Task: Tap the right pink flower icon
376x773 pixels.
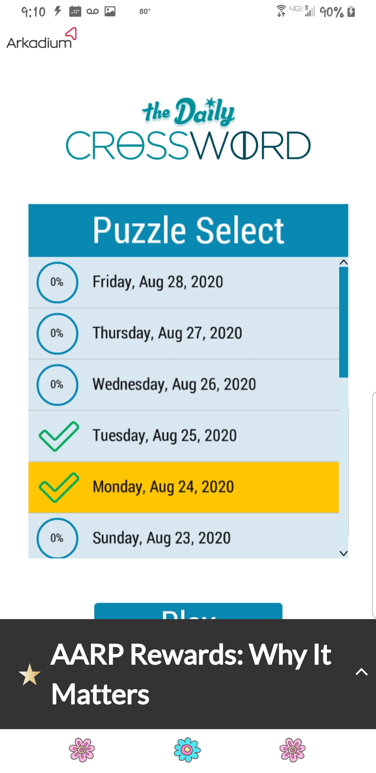Action: click(292, 750)
